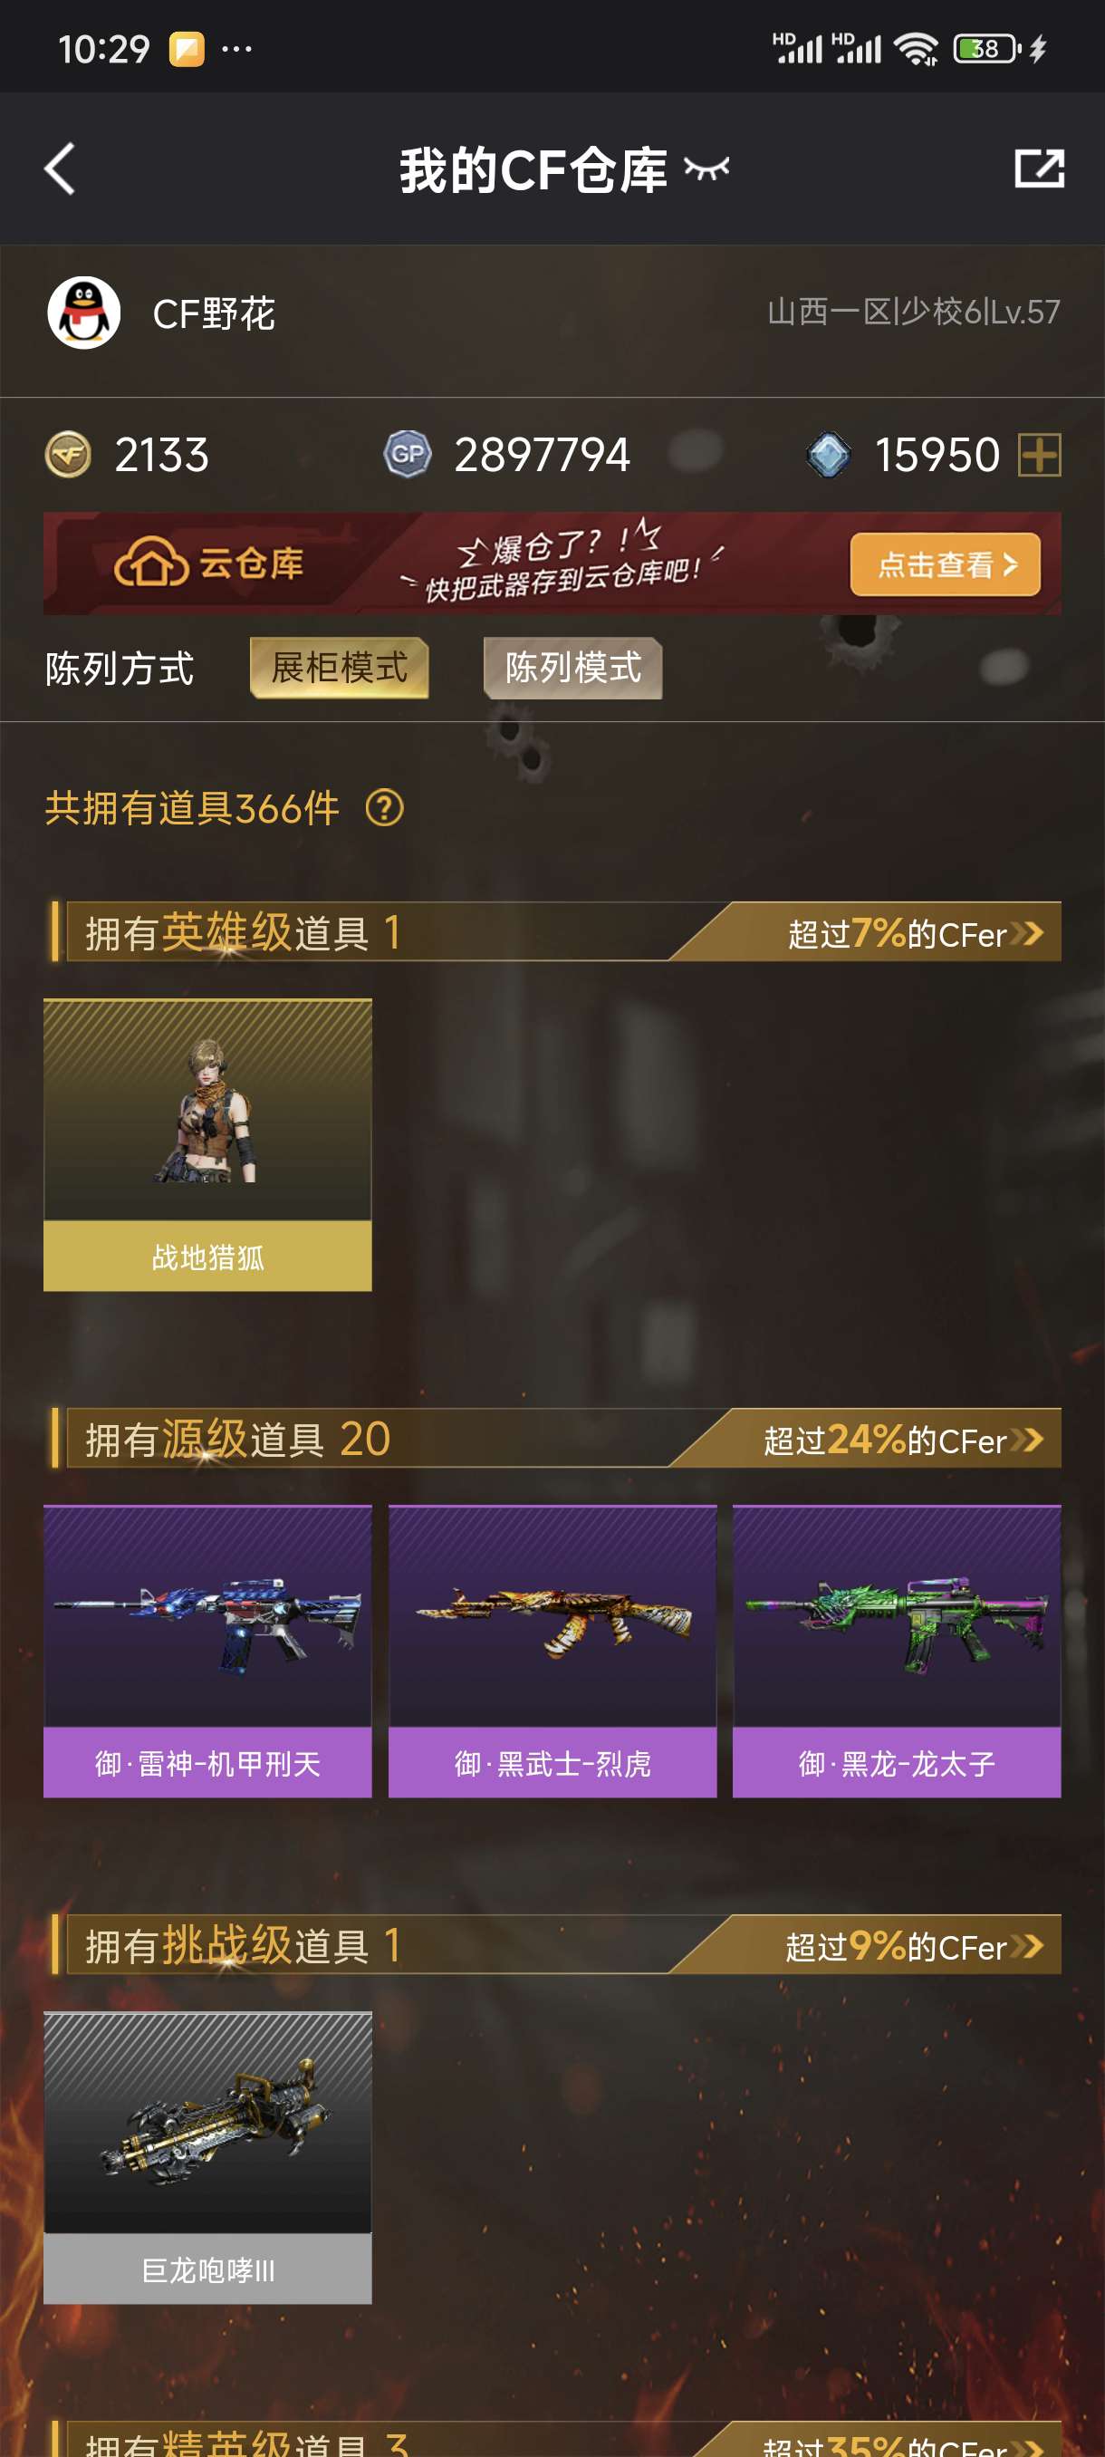
Task: Tap the GP currency icon
Action: [x=407, y=454]
